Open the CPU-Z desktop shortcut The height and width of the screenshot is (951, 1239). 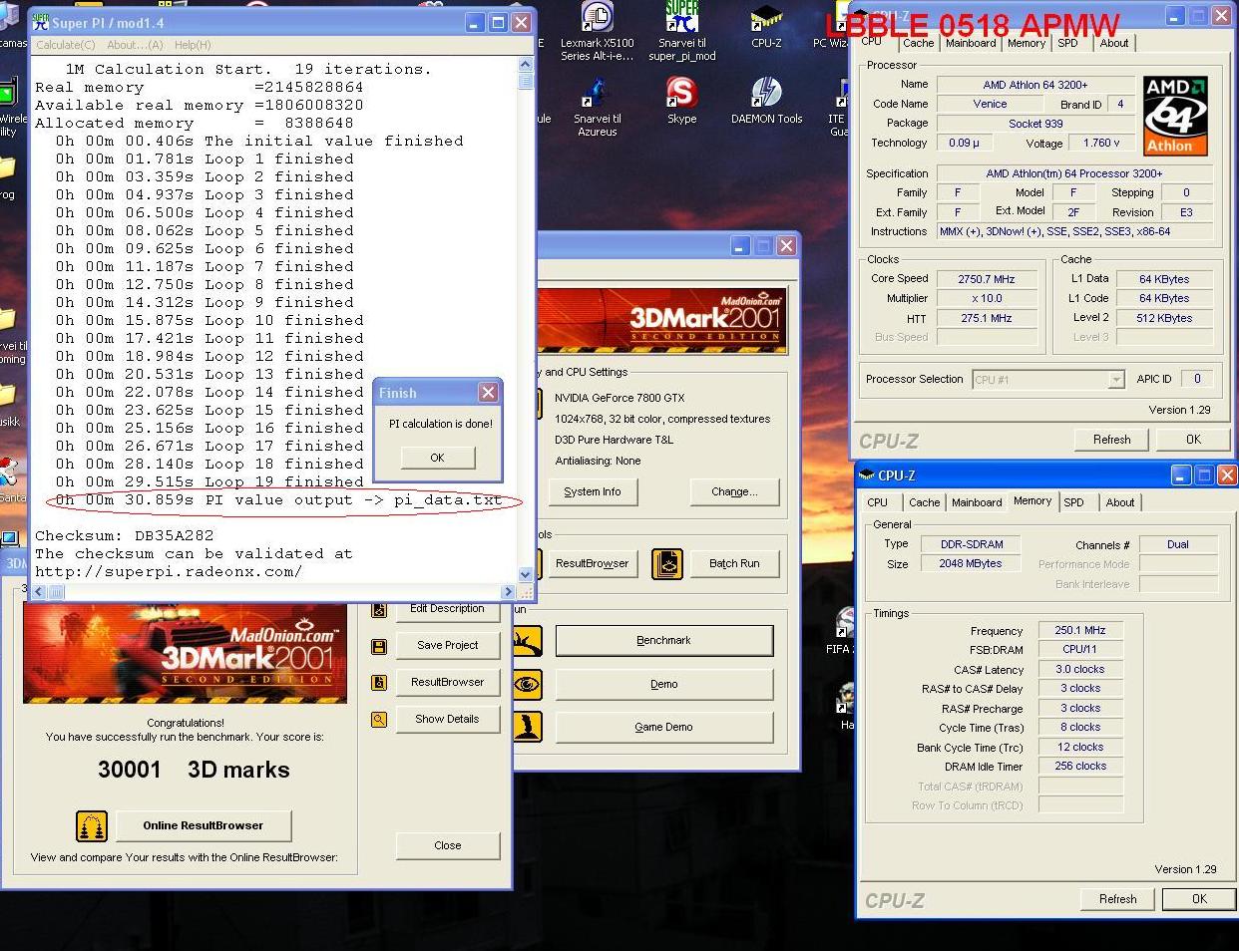point(766,18)
